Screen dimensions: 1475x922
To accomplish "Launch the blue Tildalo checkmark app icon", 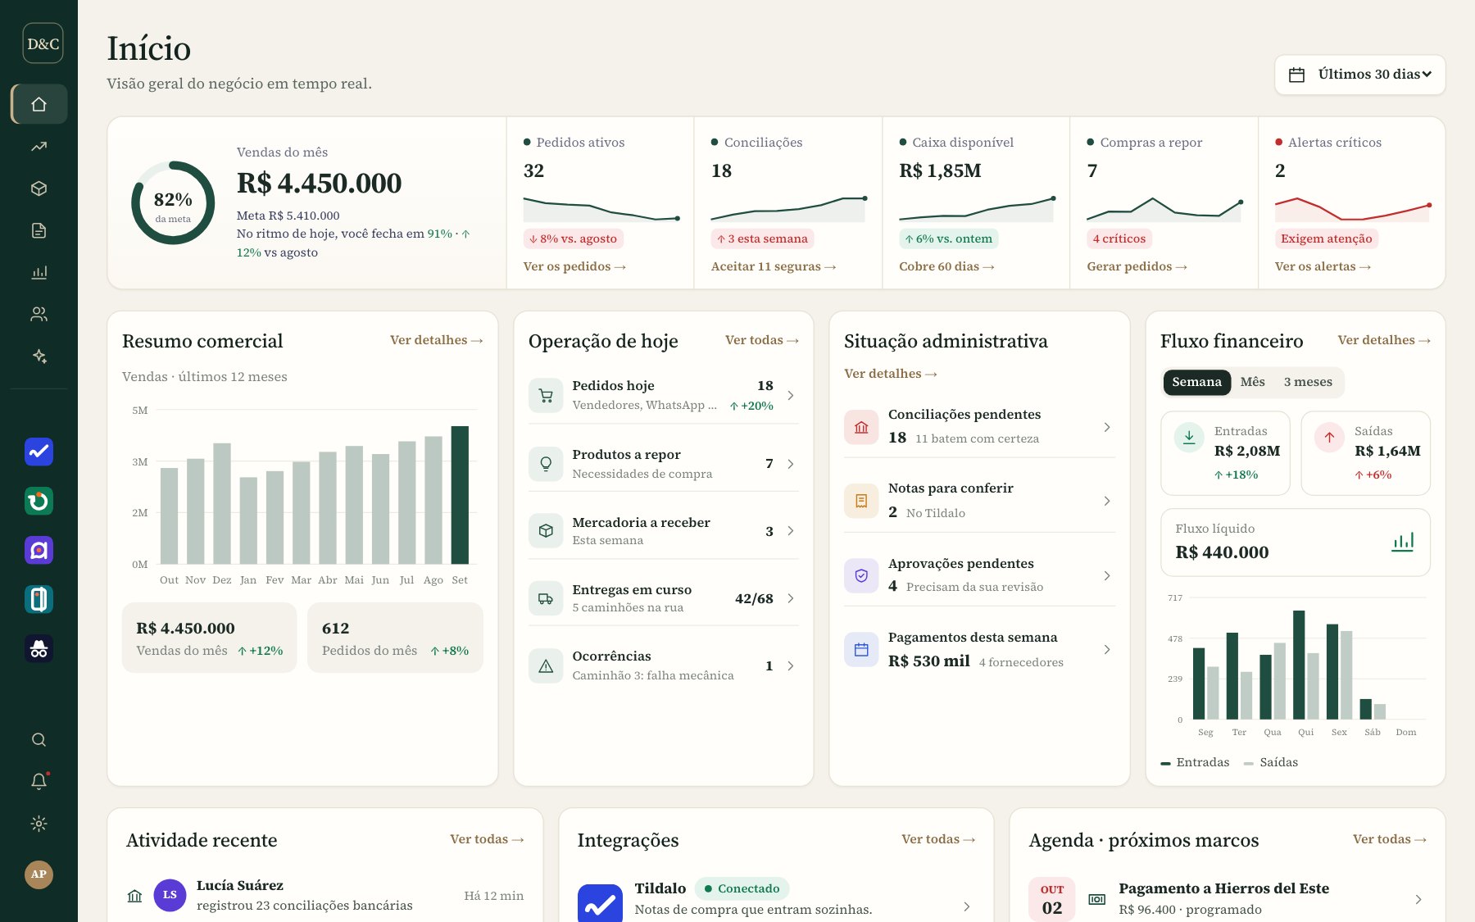I will click(x=39, y=452).
